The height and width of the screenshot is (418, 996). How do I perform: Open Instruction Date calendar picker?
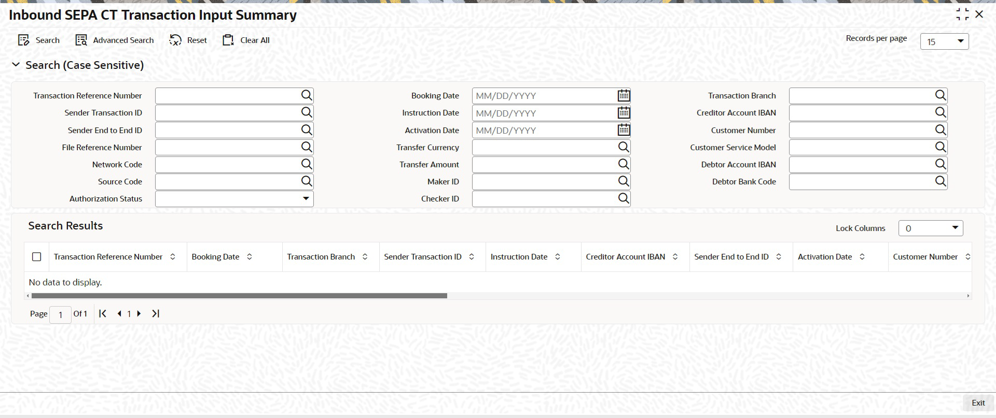[x=624, y=112]
